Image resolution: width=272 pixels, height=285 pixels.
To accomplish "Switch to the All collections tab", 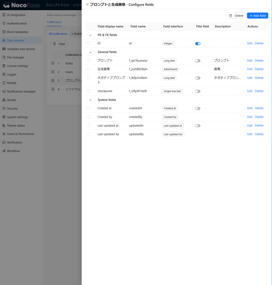I will [x=58, y=34].
